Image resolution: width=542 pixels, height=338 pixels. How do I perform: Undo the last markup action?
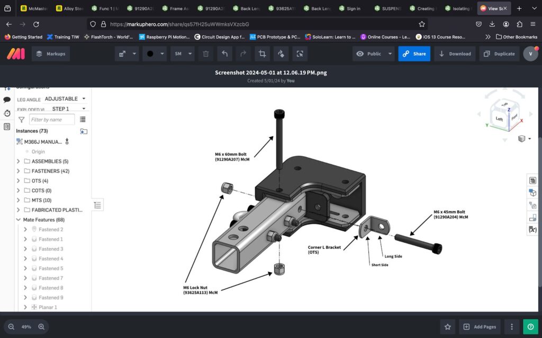click(225, 54)
